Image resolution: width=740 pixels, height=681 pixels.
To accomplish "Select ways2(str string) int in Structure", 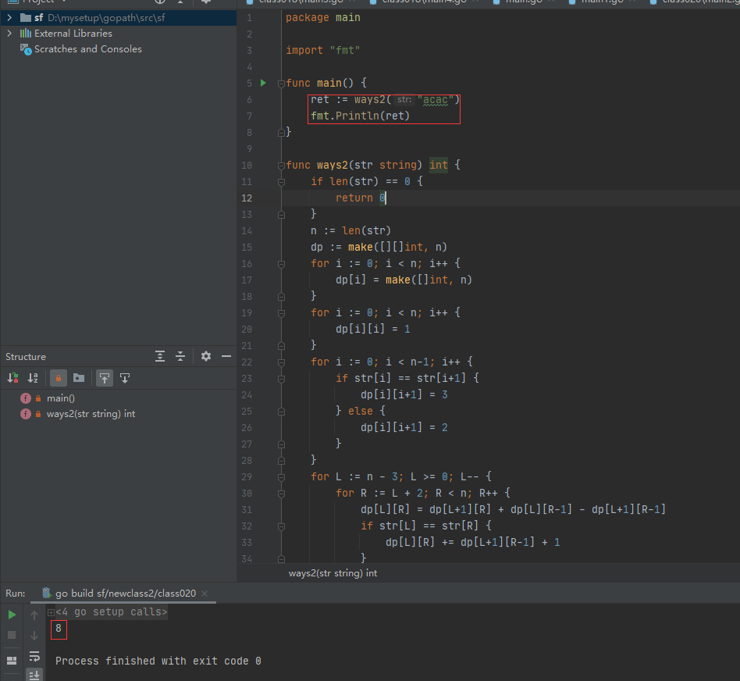I will 91,414.
